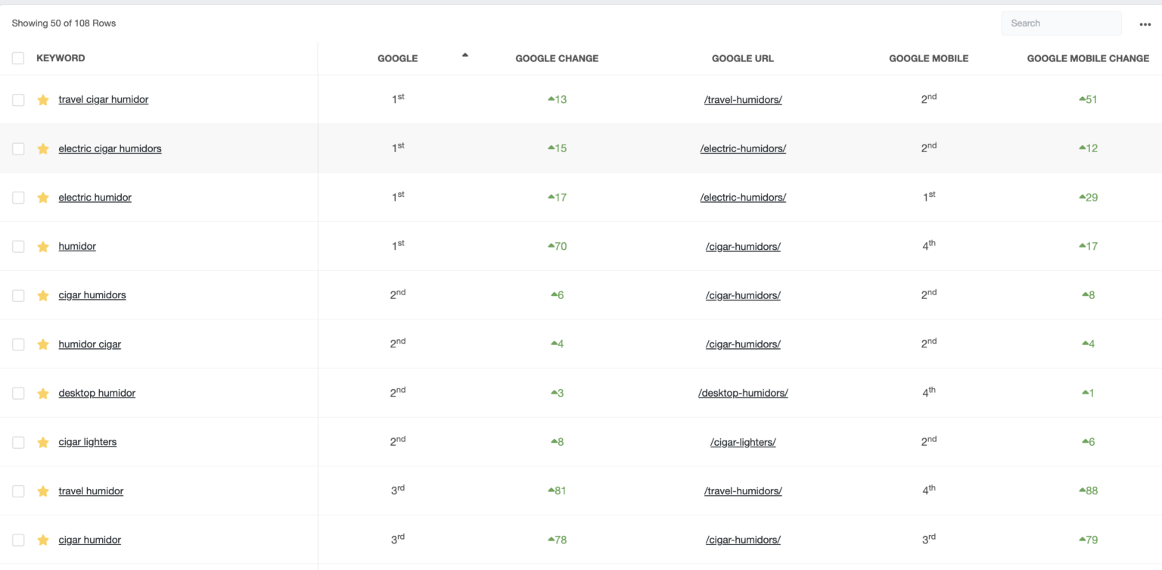The height and width of the screenshot is (570, 1162).
Task: Unstar the electric humidor keyword
Action: point(43,198)
